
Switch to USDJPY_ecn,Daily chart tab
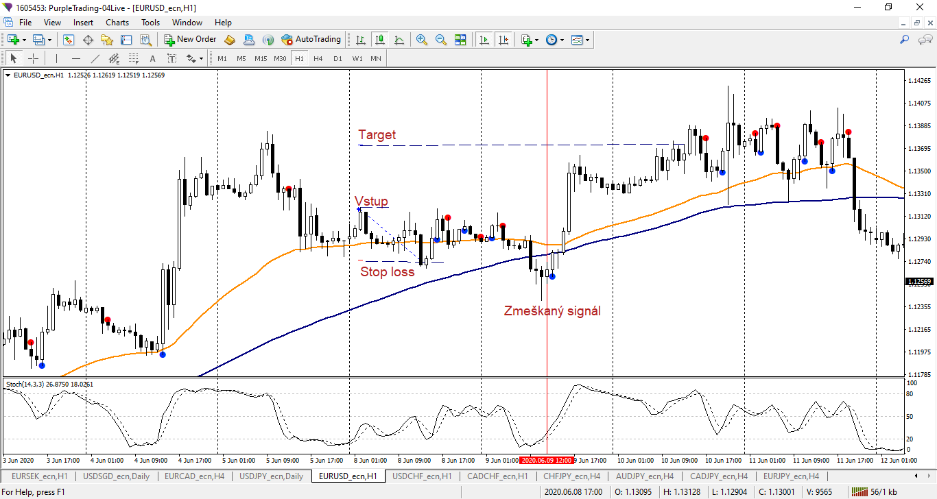[x=271, y=476]
